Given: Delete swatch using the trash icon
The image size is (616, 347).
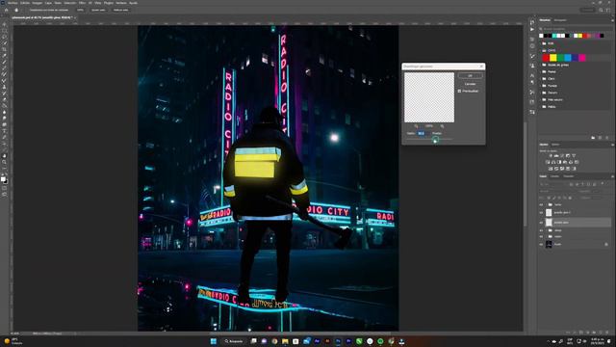Looking at the screenshot, I should [607, 138].
